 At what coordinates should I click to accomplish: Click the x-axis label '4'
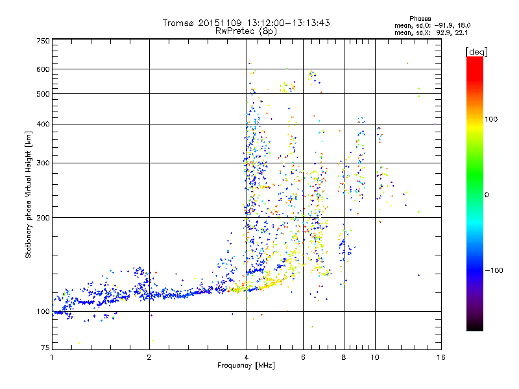[x=247, y=357]
